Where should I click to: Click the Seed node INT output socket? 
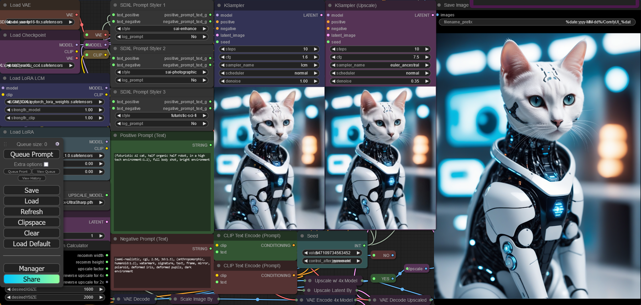364,246
